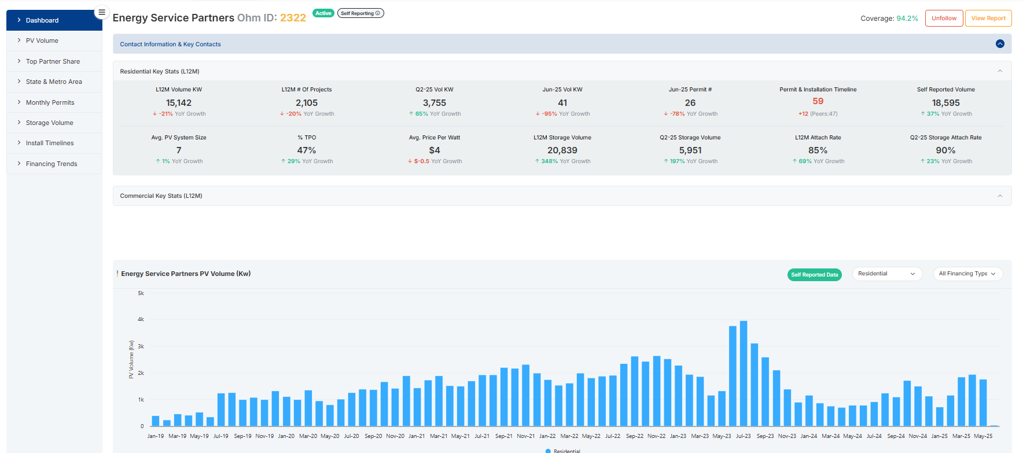Click the View Report button
Image resolution: width=1023 pixels, height=453 pixels.
988,19
